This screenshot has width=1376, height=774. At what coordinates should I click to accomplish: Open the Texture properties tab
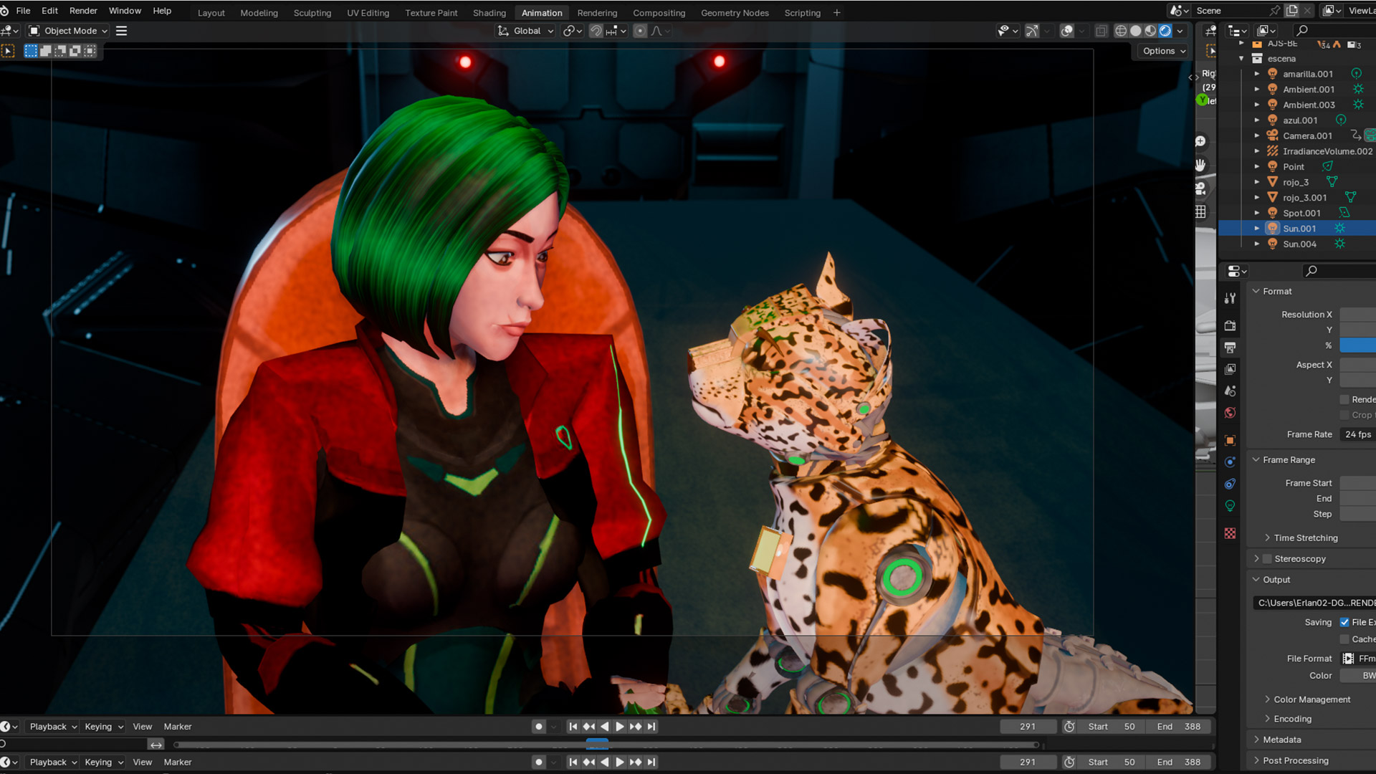[1230, 533]
